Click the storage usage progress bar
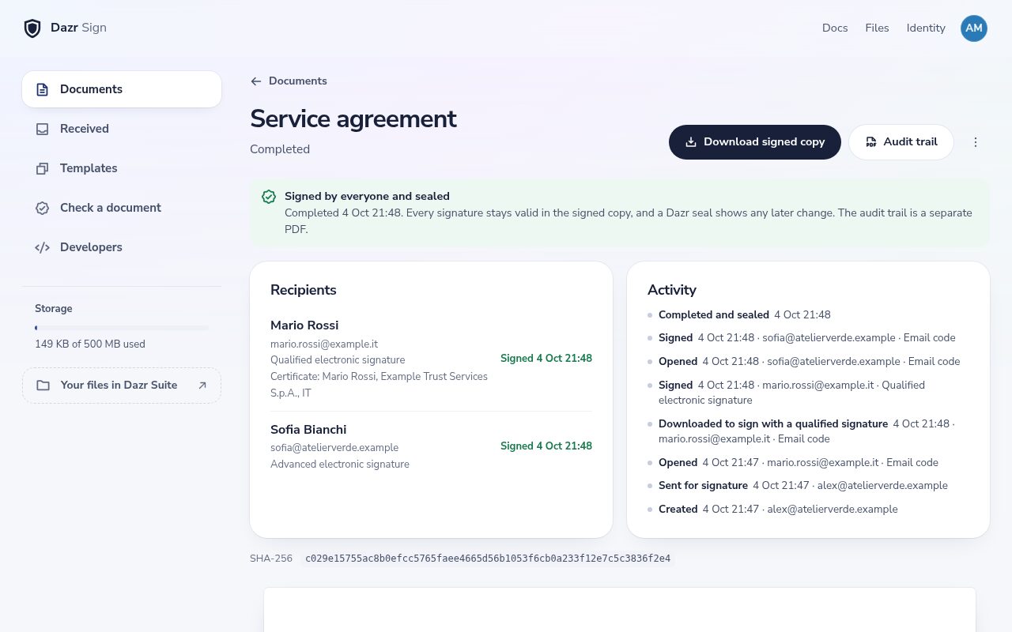 point(122,328)
